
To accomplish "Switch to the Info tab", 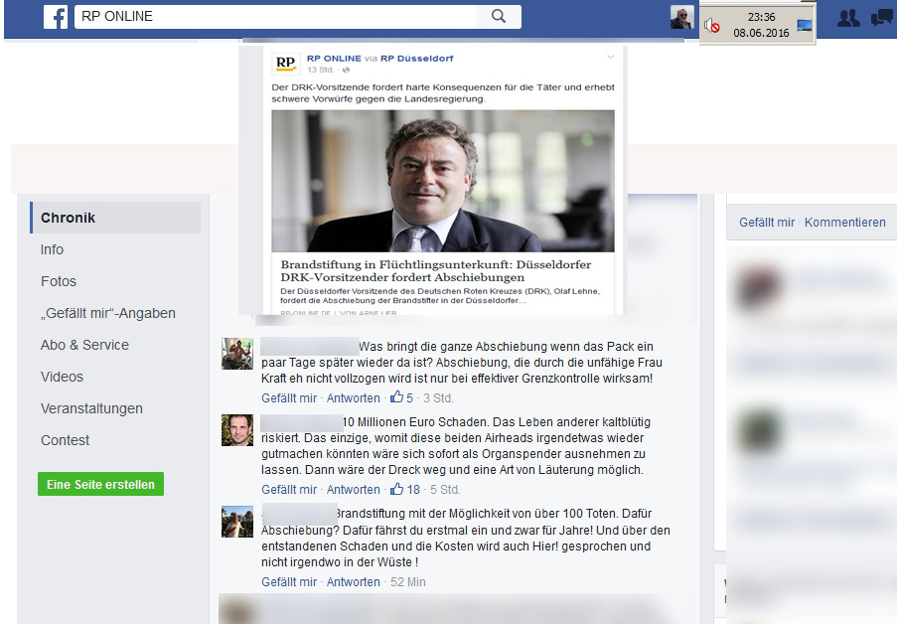I will coord(52,249).
